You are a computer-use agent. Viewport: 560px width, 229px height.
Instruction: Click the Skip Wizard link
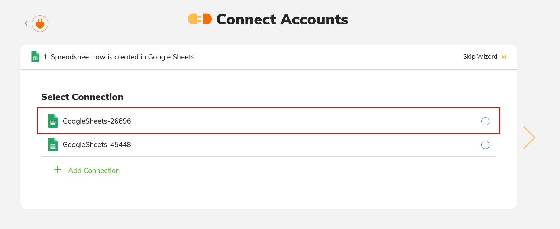coord(480,57)
